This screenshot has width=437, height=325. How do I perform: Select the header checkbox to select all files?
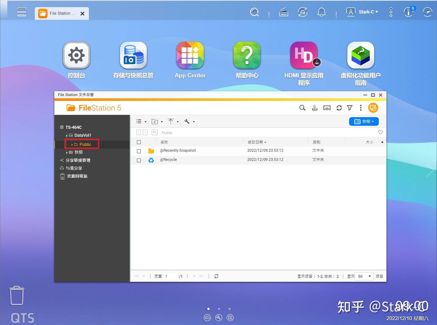tap(139, 142)
